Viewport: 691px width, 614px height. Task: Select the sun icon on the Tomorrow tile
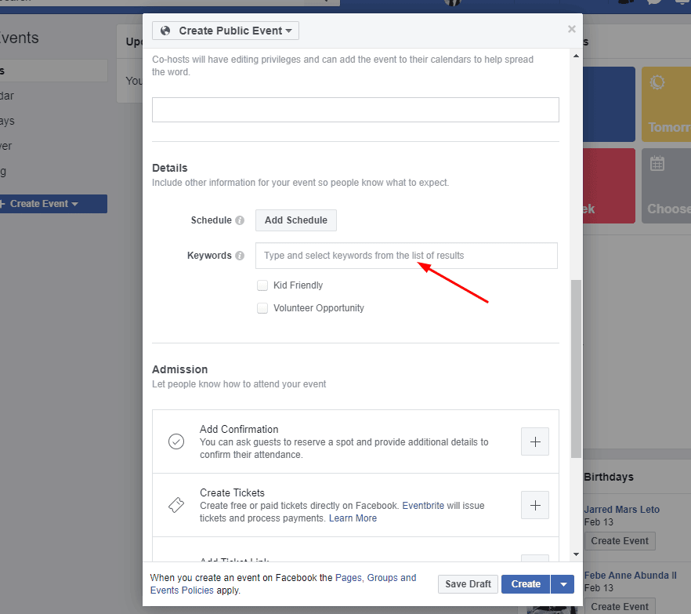tap(657, 82)
